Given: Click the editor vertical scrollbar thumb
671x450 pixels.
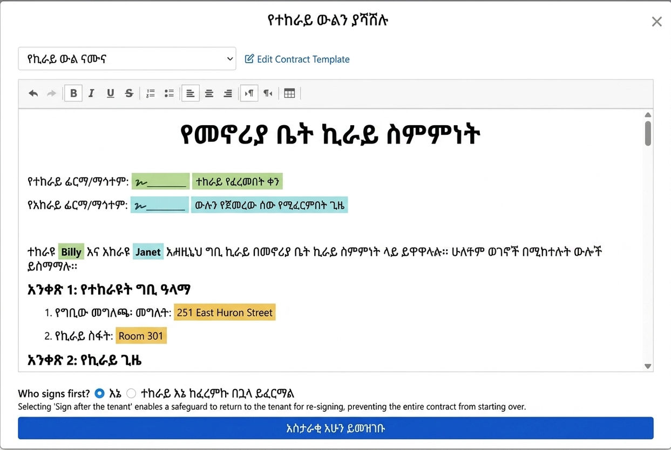Looking at the screenshot, I should (x=648, y=133).
